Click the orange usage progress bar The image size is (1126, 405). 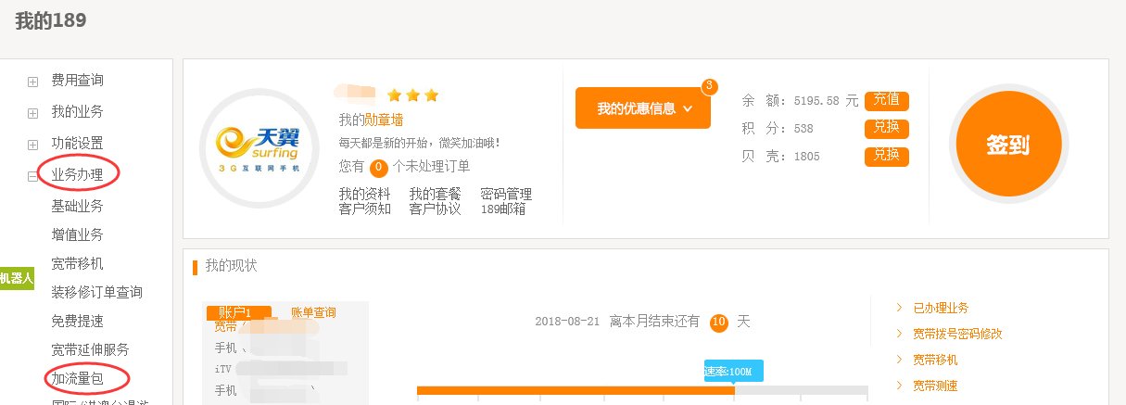point(576,390)
